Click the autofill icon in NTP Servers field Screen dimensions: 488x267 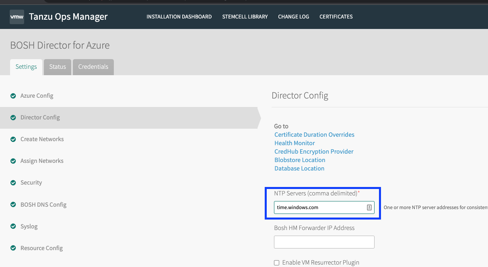[369, 207]
